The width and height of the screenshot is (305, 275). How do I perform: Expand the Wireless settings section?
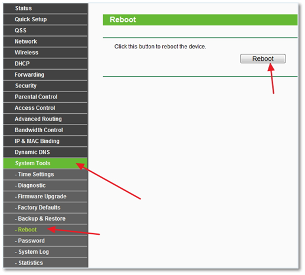point(45,53)
